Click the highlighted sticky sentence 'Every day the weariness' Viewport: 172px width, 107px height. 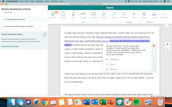pyautogui.click(x=130, y=41)
